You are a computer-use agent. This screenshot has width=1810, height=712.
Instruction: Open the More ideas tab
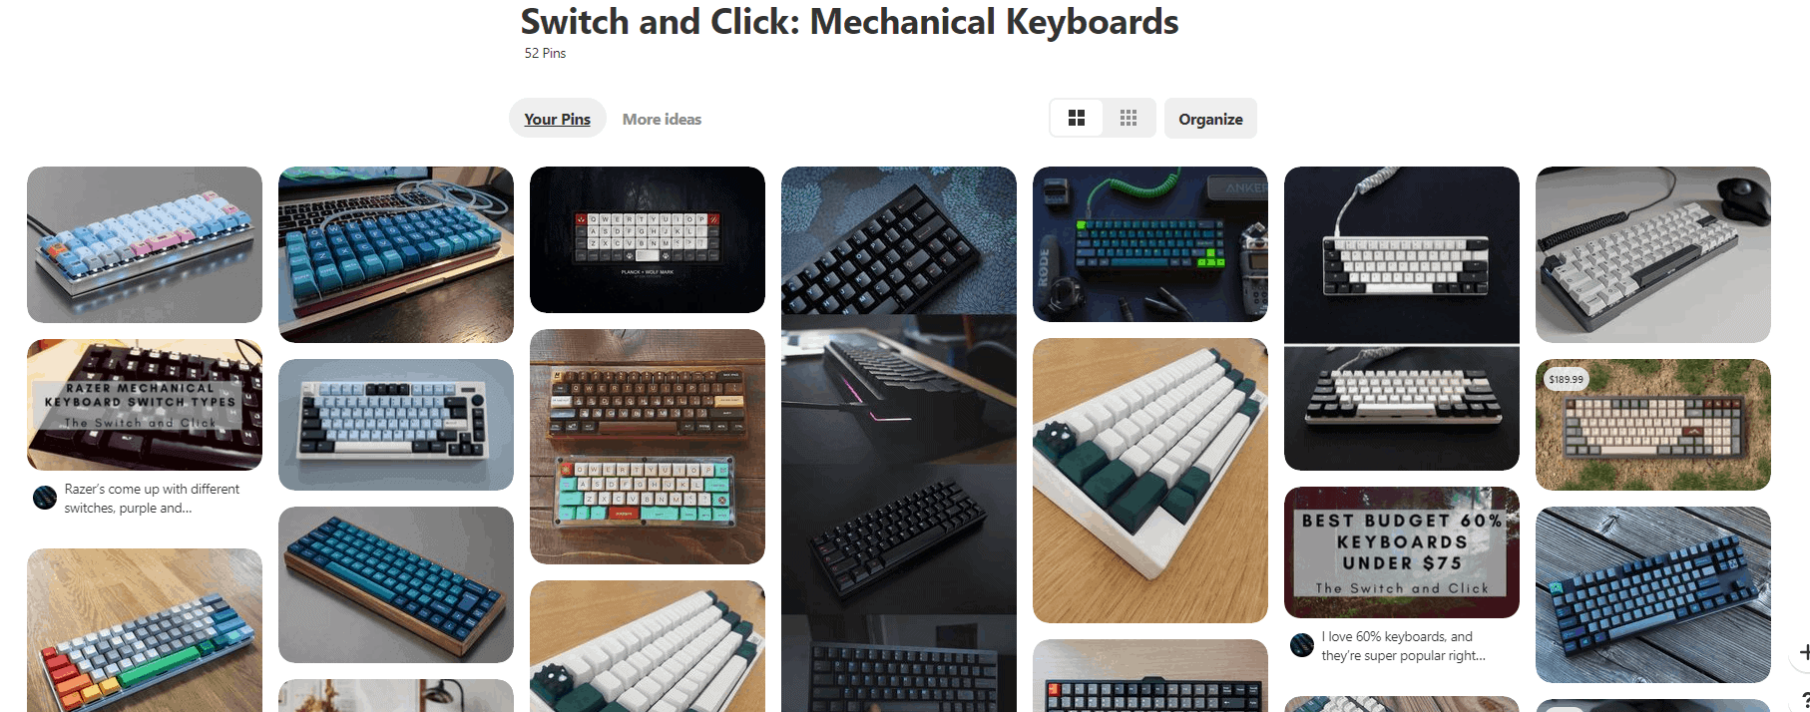coord(662,119)
